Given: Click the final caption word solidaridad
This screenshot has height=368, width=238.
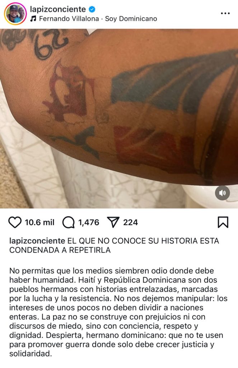Looking at the screenshot, I should (x=31, y=354).
